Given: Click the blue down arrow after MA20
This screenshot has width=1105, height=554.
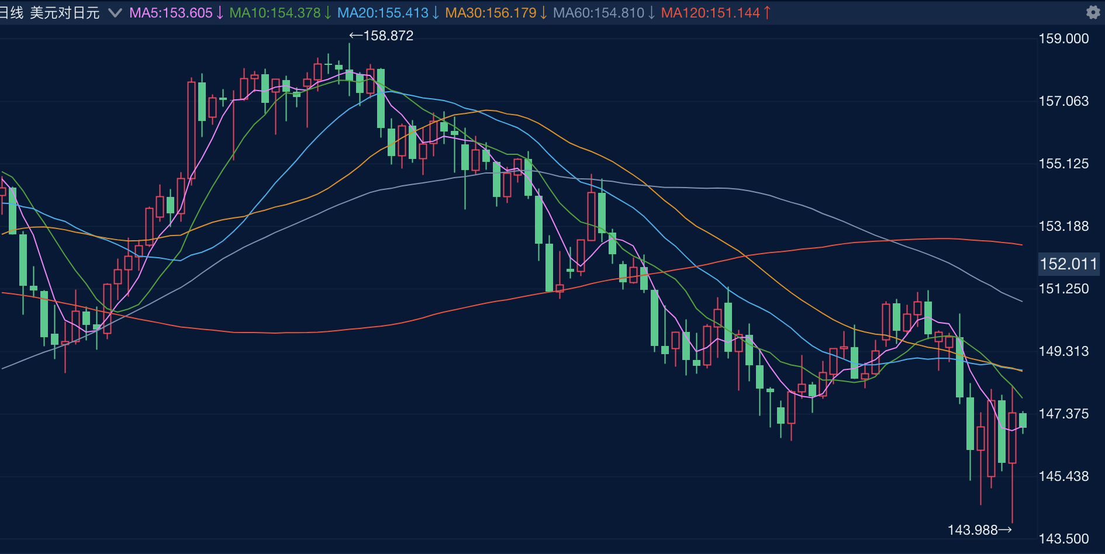Looking at the screenshot, I should tap(436, 13).
